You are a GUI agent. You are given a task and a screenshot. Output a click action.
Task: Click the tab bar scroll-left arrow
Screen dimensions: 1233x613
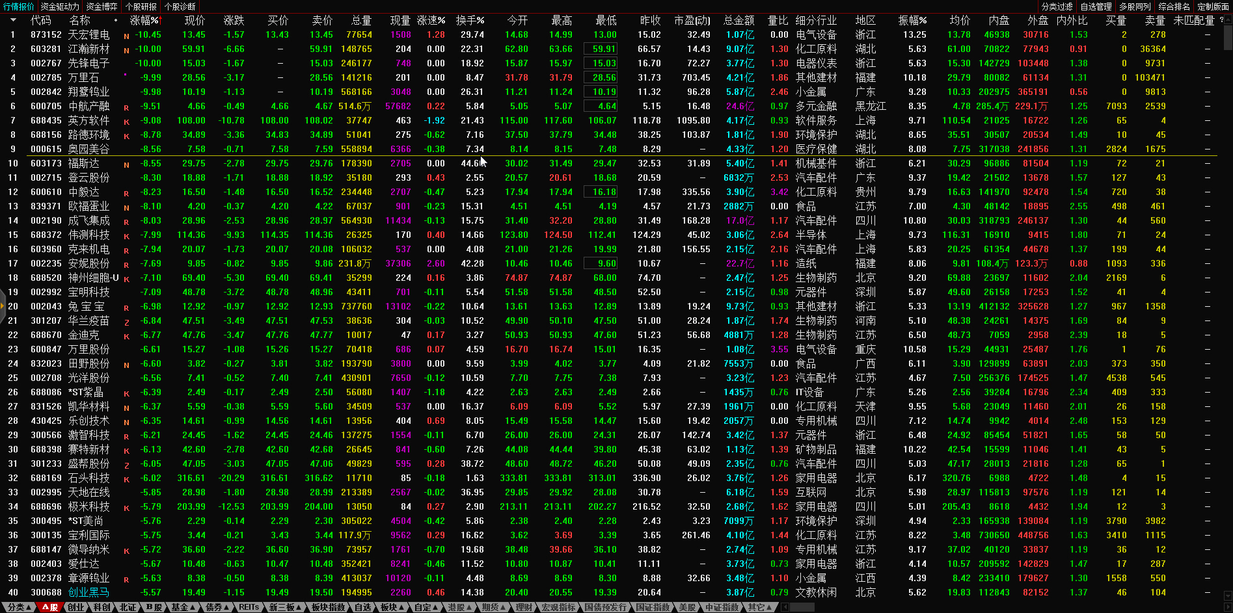click(785, 607)
